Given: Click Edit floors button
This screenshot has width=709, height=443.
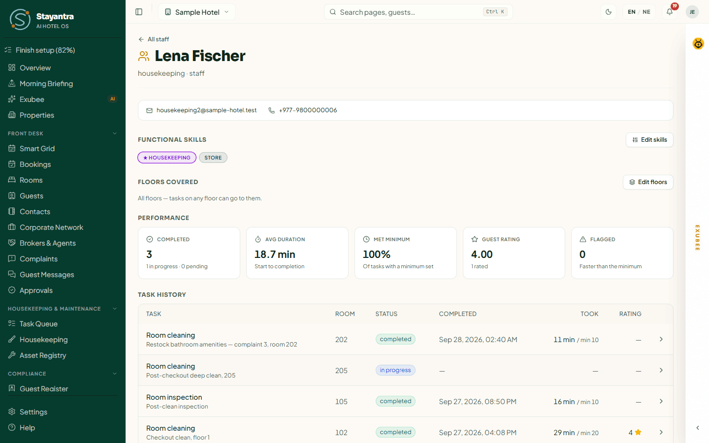Looking at the screenshot, I should coord(648,182).
